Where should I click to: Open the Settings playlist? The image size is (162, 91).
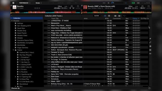[20, 23]
